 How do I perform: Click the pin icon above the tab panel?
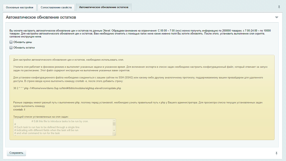click(x=279, y=7)
